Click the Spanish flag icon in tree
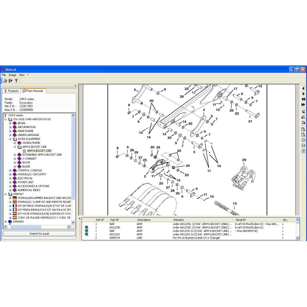Screen dimensions: 307x307 click(14, 218)
